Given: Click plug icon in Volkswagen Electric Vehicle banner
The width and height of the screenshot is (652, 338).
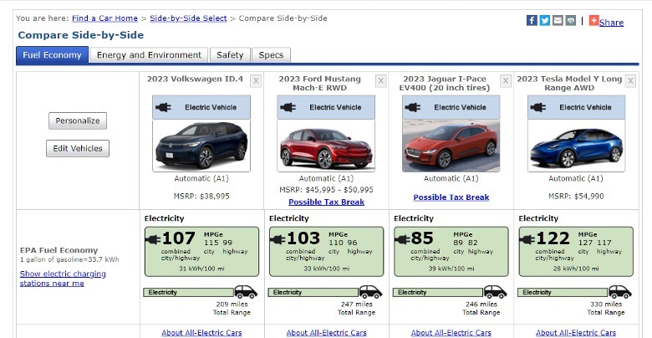Looking at the screenshot, I should pyautogui.click(x=163, y=107).
